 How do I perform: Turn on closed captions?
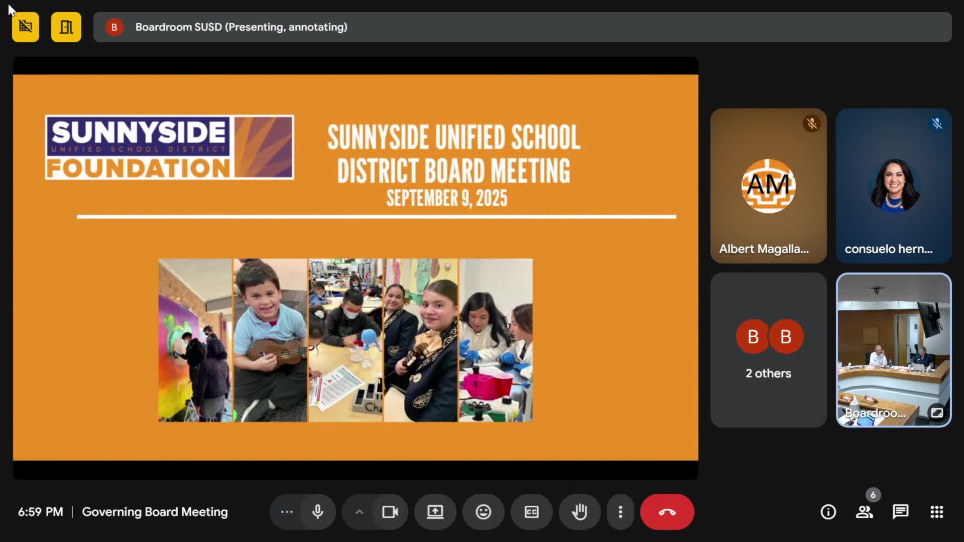point(531,512)
